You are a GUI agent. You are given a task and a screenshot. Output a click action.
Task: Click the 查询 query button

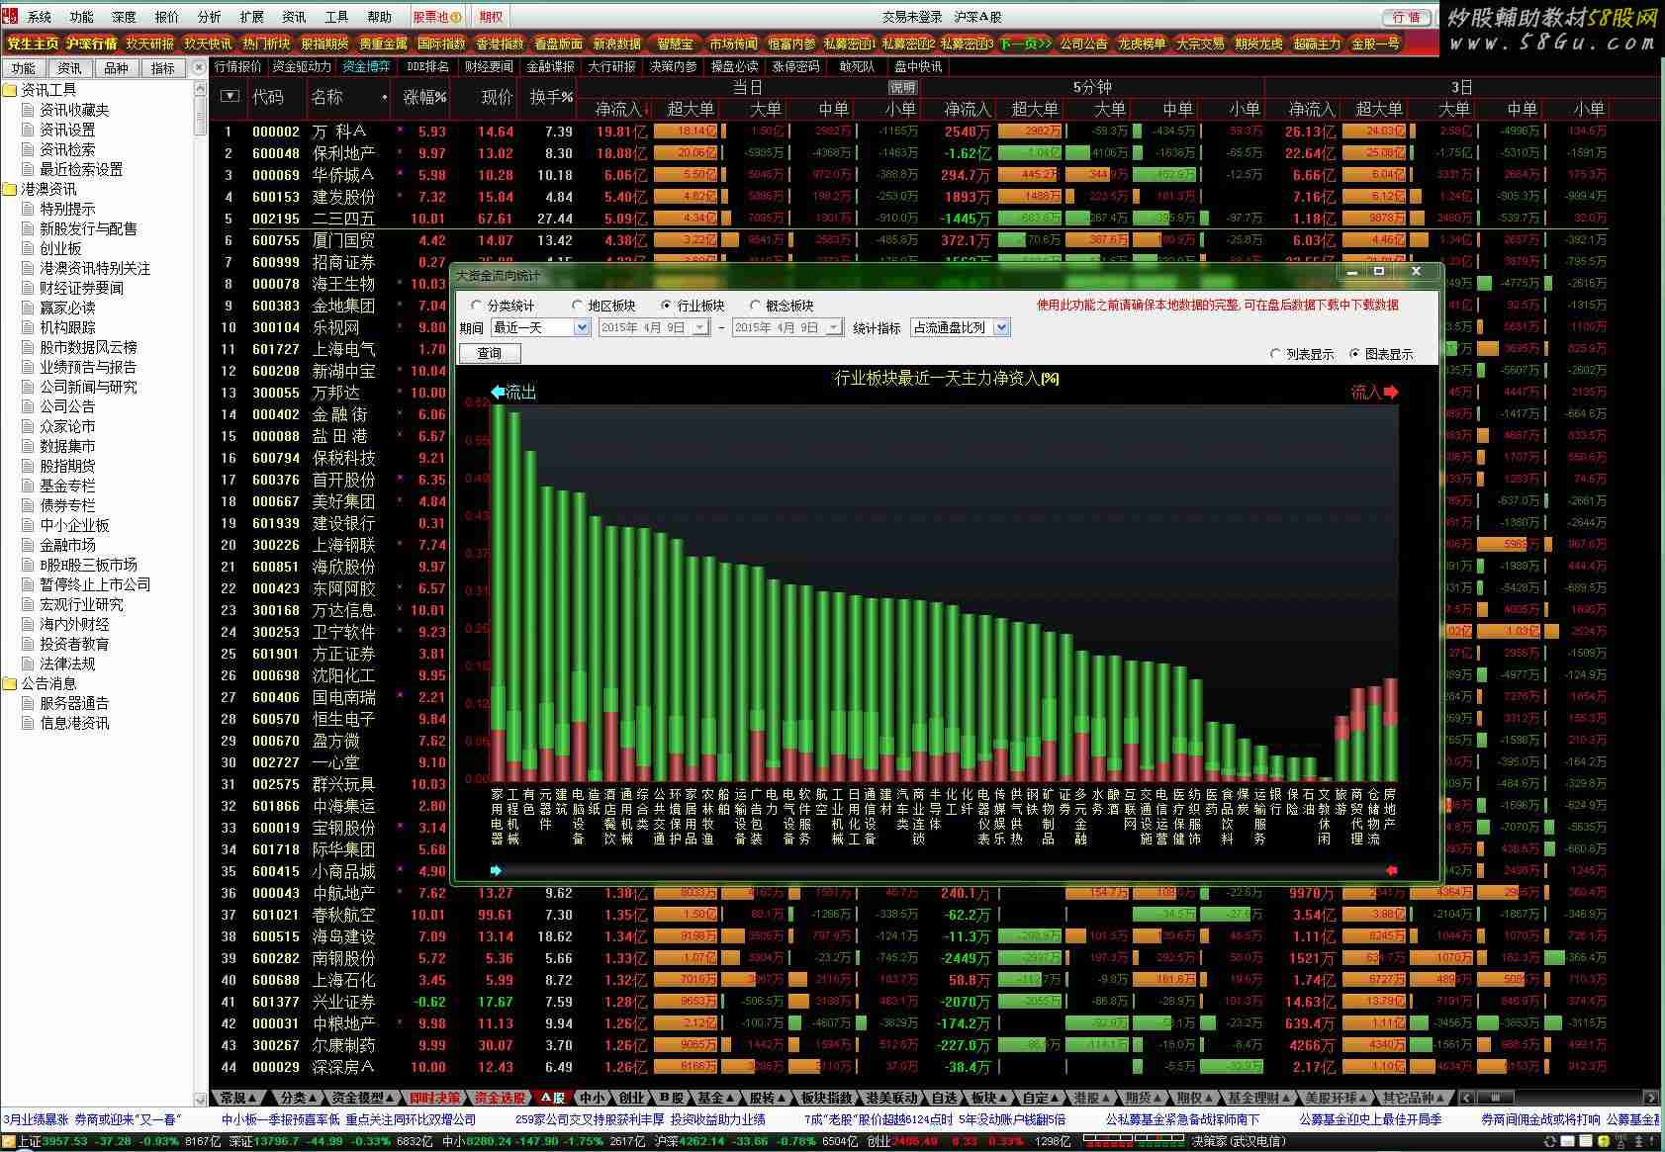coord(490,353)
